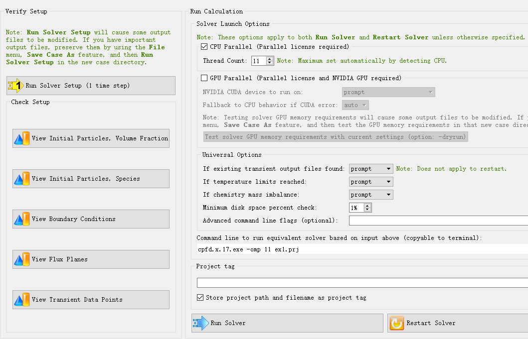Expand the chemistry mass imbalance dropdown
528x339 pixels.
click(371, 195)
